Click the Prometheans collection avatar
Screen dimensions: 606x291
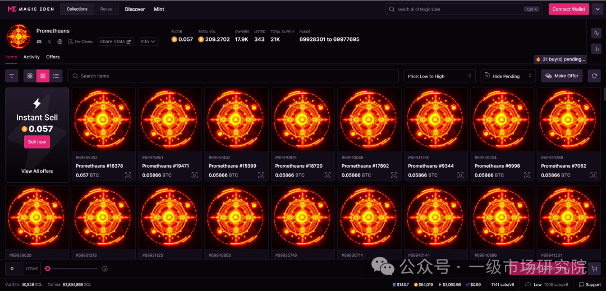pos(18,36)
